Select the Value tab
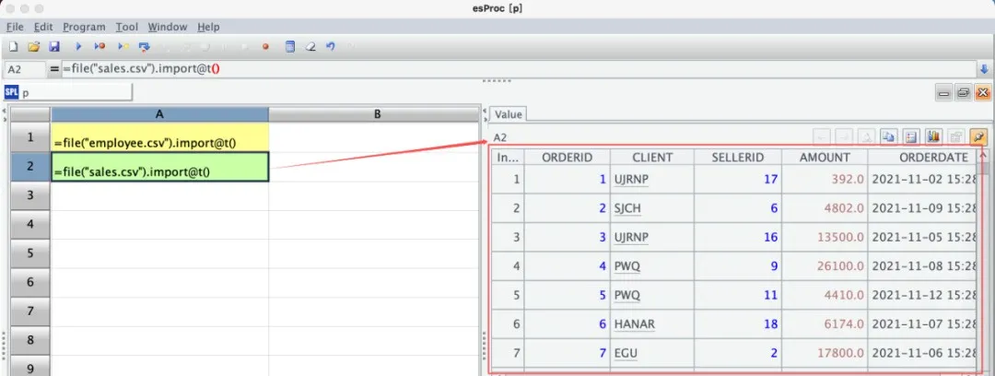995x376 pixels. pyautogui.click(x=508, y=114)
